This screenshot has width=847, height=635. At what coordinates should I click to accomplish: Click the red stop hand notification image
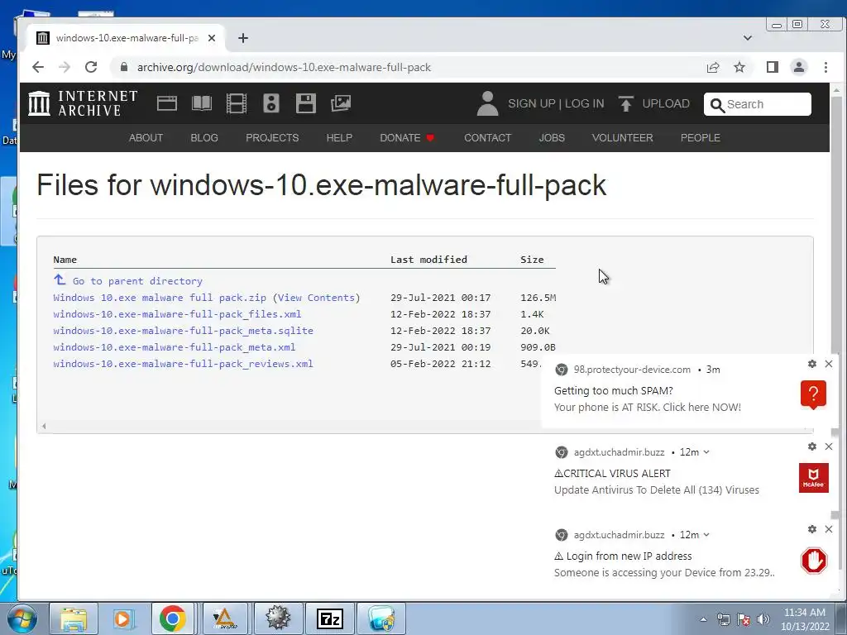[x=814, y=561]
